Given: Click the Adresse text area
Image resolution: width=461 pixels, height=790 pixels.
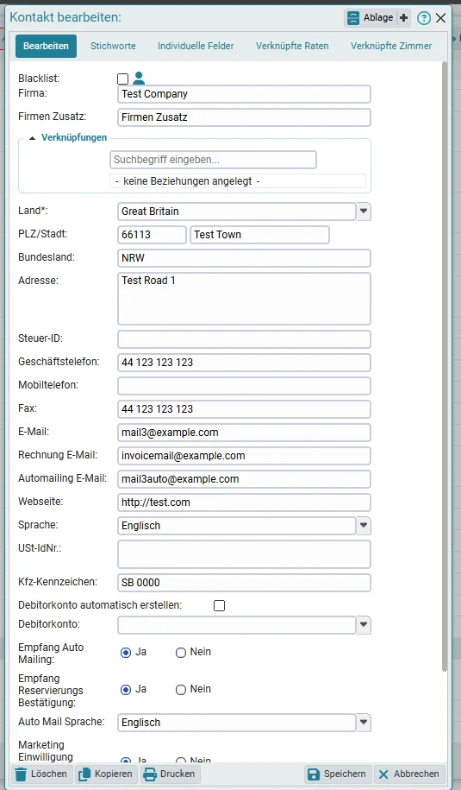Looking at the screenshot, I should [245, 299].
